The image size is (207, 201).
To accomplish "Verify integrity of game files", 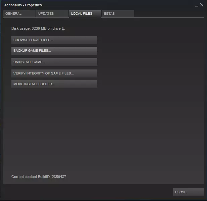I will (54, 73).
